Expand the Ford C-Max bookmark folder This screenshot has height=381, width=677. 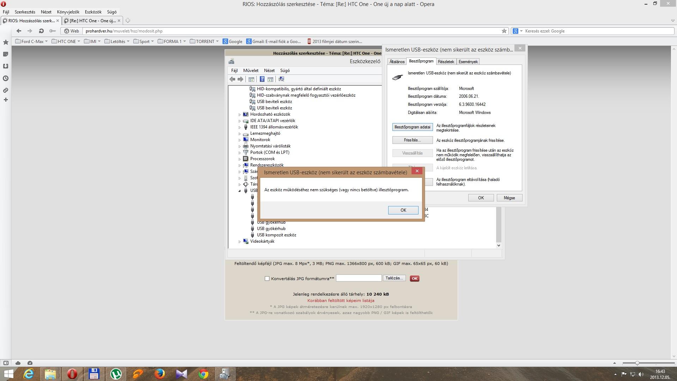click(x=31, y=42)
